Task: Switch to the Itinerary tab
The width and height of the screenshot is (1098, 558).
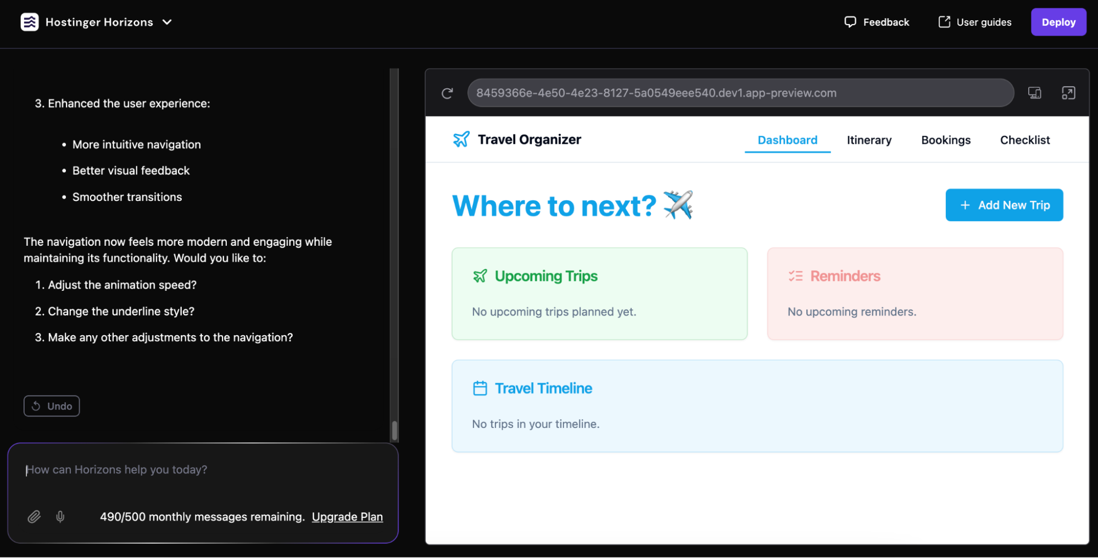Action: click(869, 140)
